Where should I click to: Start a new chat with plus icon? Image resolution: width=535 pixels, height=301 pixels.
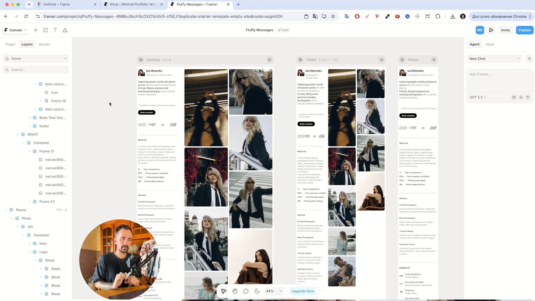coord(529,59)
